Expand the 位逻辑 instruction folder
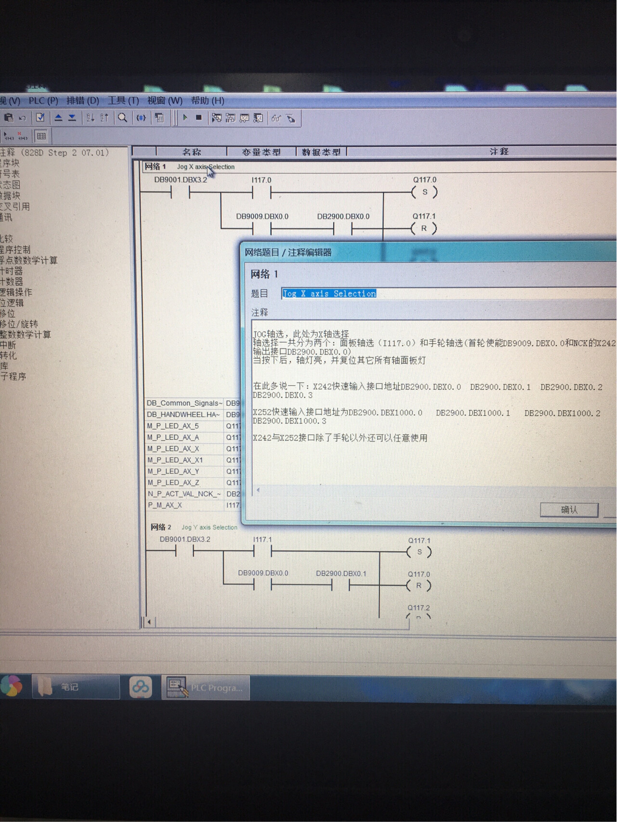Viewport: 617px width, 822px height. (x=12, y=303)
